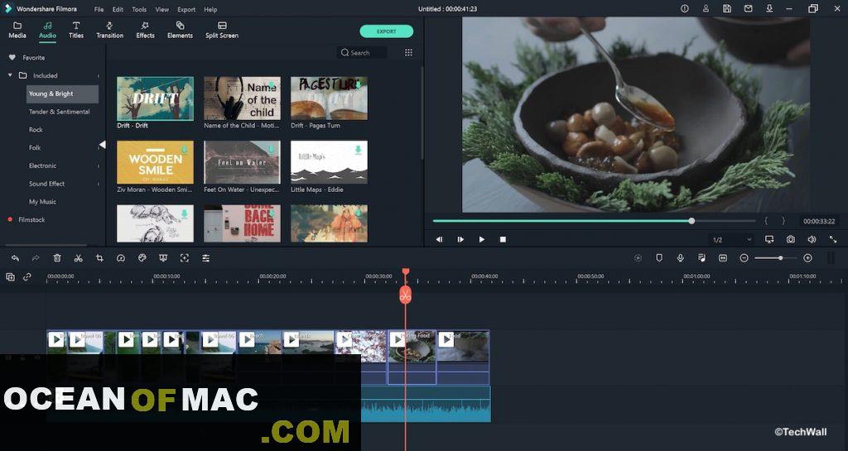Open the Effects tab
The image size is (848, 451).
coord(145,31)
